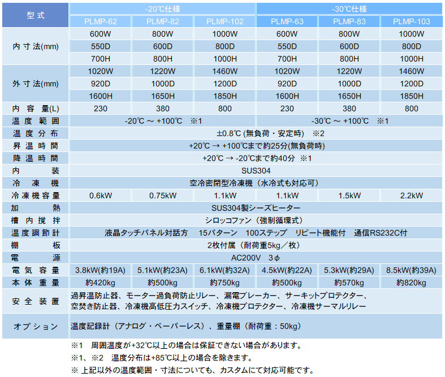Click the オプション row label
The image size is (445, 377).
click(35, 326)
